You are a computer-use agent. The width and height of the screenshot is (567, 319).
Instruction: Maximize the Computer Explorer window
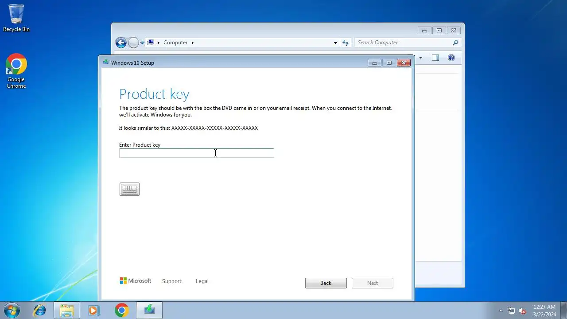439,31
